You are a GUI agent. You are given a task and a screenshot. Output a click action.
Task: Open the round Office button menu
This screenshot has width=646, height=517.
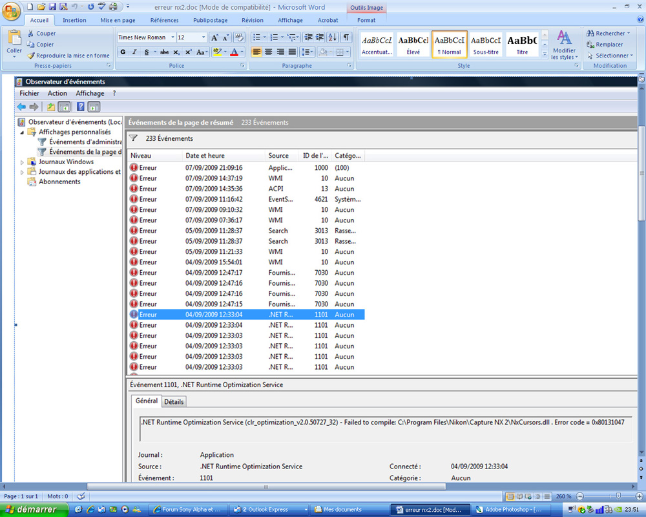(x=11, y=11)
